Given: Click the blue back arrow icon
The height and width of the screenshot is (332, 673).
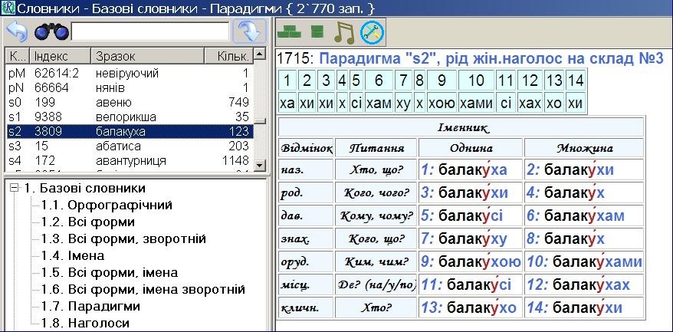Looking at the screenshot, I should point(17,31).
